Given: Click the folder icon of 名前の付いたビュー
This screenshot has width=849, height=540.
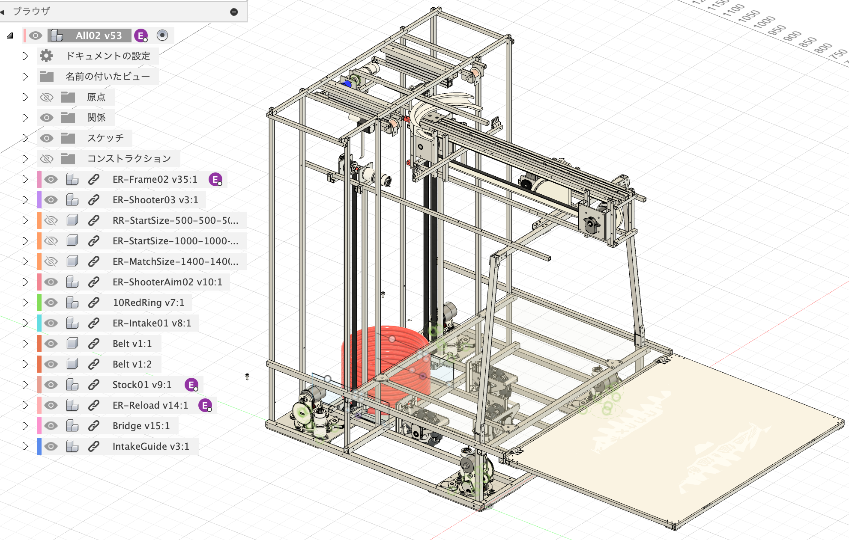Looking at the screenshot, I should (x=46, y=77).
